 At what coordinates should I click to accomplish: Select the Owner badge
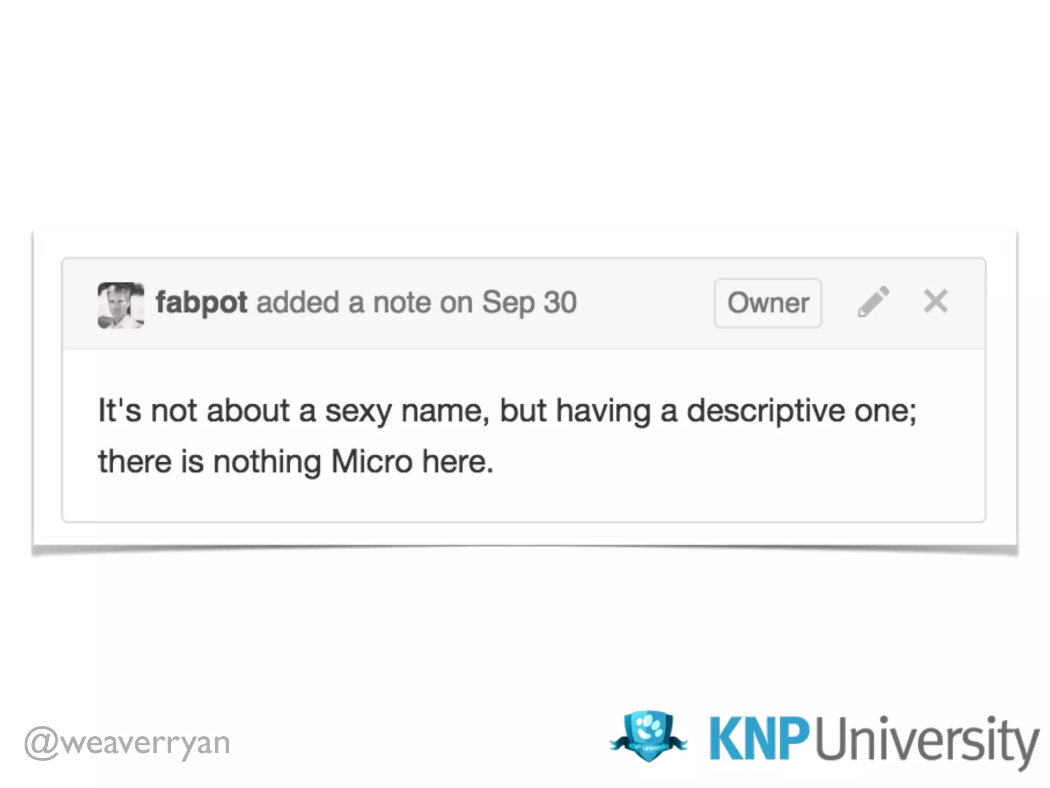pos(768,303)
